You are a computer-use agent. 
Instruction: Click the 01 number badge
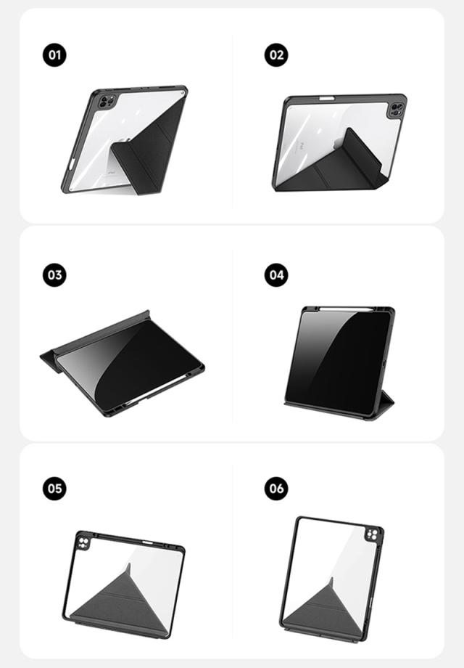(54, 55)
